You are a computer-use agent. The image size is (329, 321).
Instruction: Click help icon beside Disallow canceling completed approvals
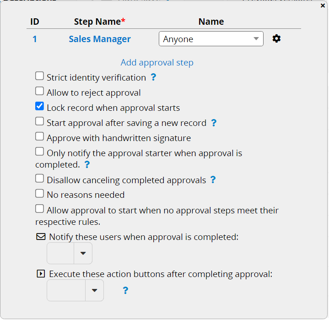tap(213, 180)
